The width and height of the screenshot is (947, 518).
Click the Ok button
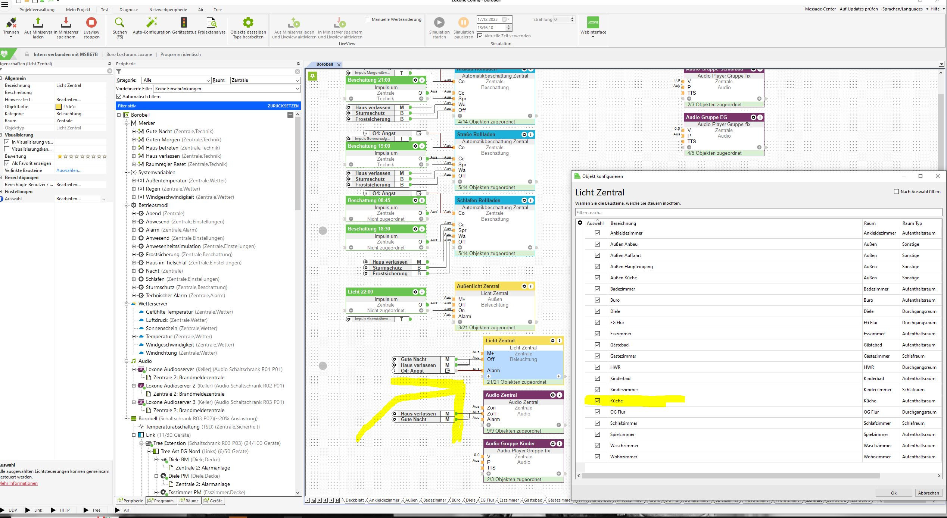(x=893, y=493)
